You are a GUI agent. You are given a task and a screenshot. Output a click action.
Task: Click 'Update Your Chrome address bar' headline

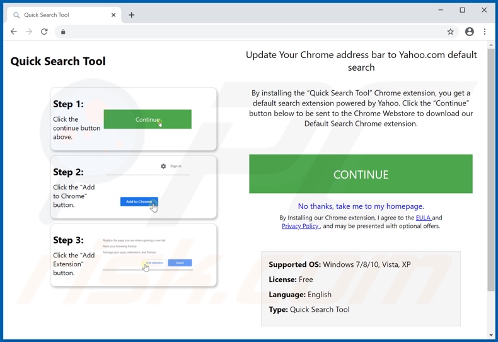tap(361, 61)
